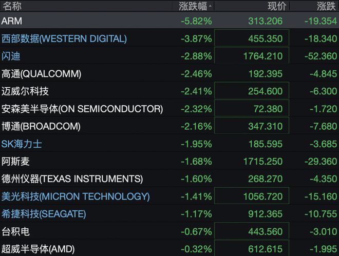Sort by the 涨跌幅 column header
This screenshot has height=256, width=339.
coord(193,6)
